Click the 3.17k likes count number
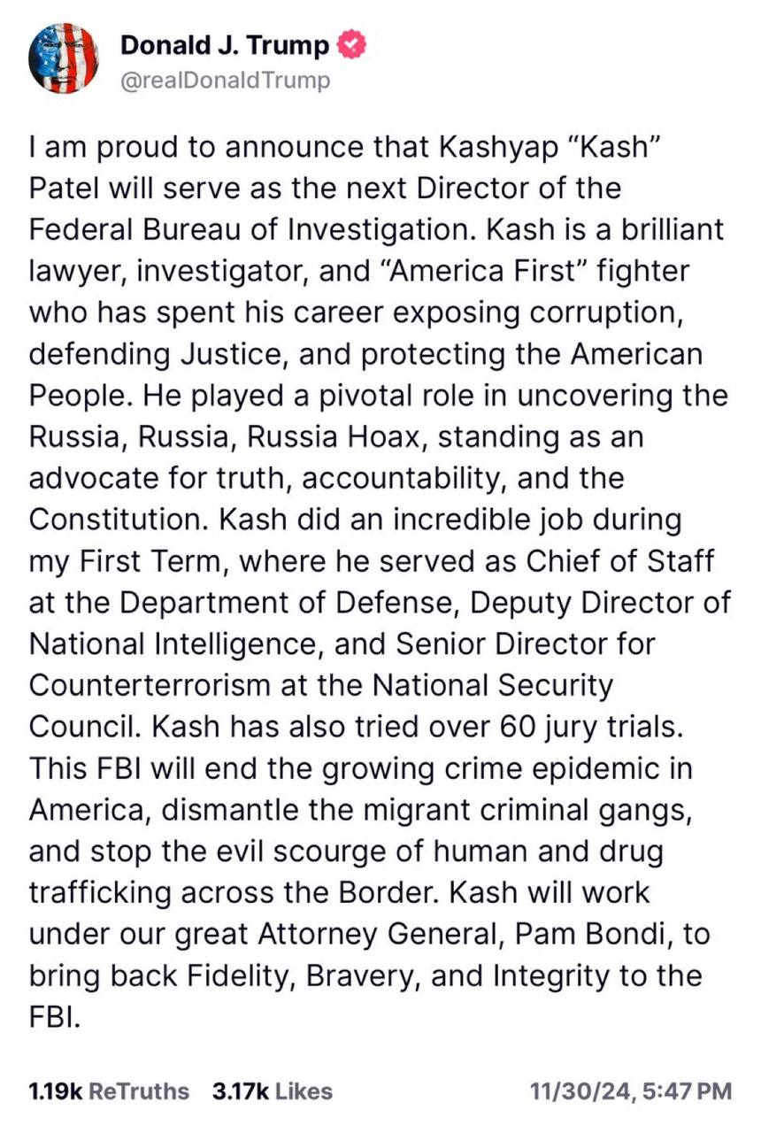 point(241,1091)
